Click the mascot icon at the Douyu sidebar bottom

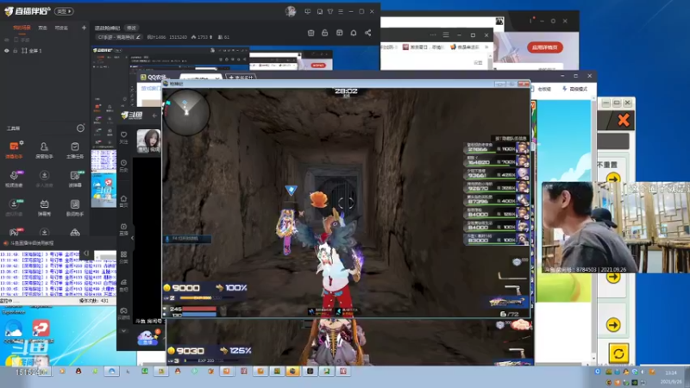pyautogui.click(x=147, y=338)
